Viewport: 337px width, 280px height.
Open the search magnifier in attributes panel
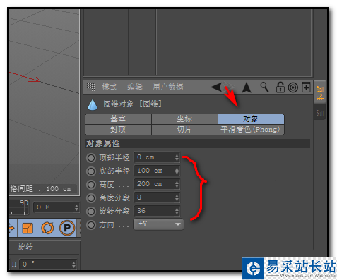pos(264,87)
